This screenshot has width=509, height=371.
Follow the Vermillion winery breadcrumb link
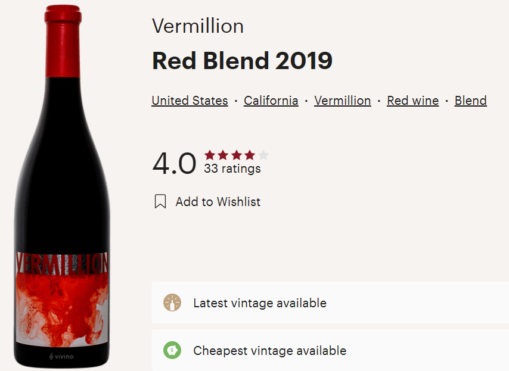[x=342, y=101]
